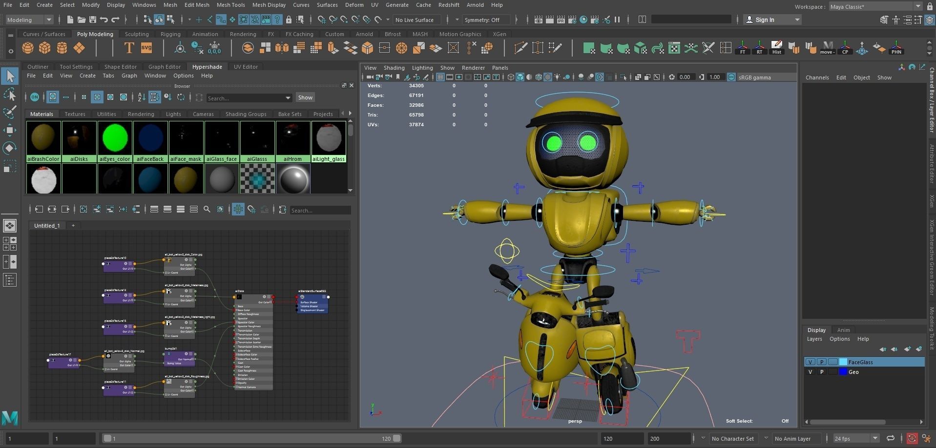Open the Arnold menu in main menu bar

(x=475, y=5)
